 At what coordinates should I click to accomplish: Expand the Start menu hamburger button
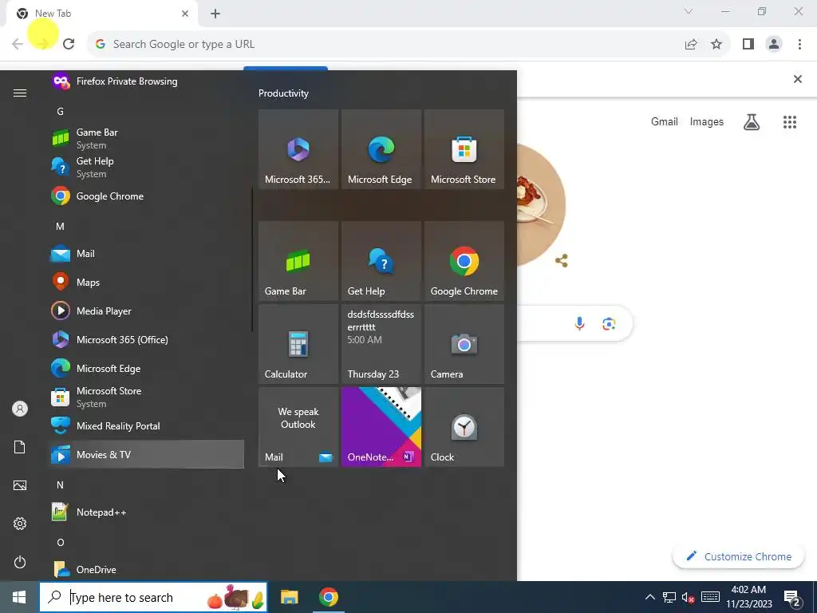tap(20, 93)
